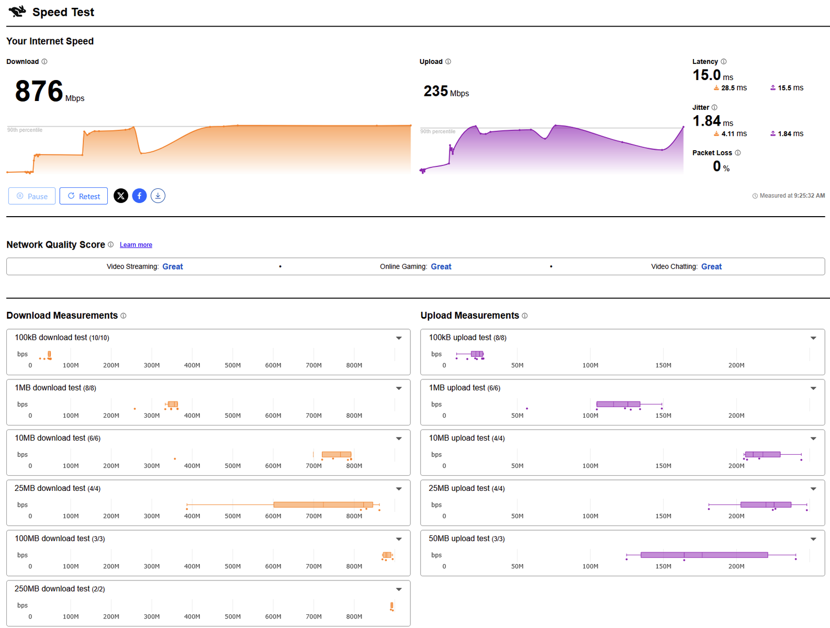
Task: Click the Retest button
Action: (x=84, y=196)
